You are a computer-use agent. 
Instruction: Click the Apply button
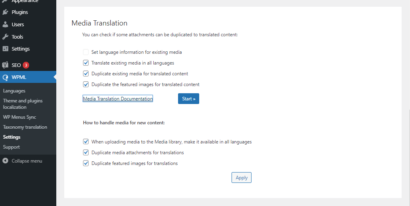pos(242,178)
